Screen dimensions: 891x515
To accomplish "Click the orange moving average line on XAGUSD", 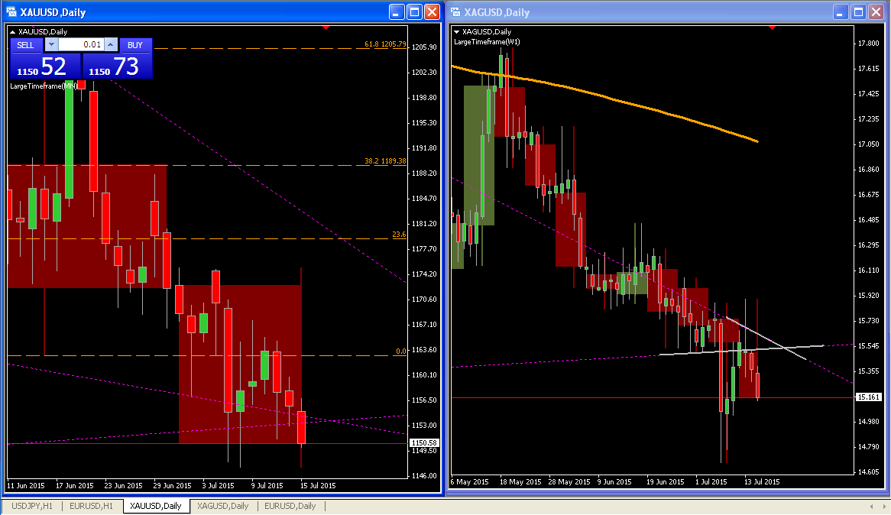I will pyautogui.click(x=650, y=106).
